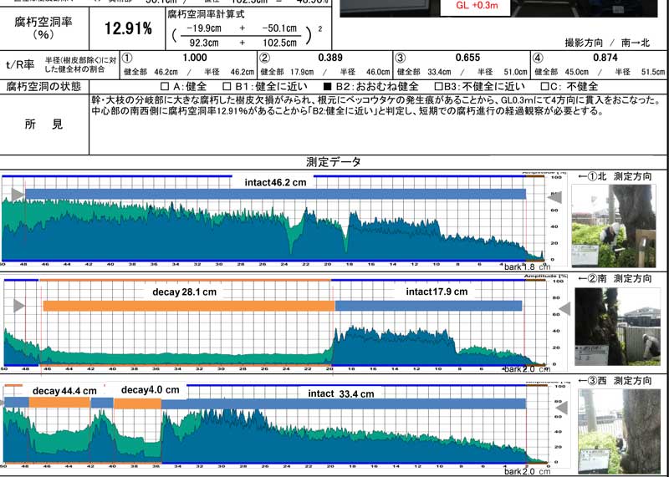
Task: Click the right gray arrow on the west chart
Action: coord(562,408)
